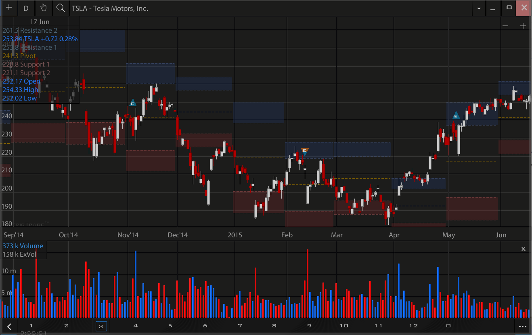Viewport: 532px width, 335px height.
Task: Click the TSLA +0.72 0.28% quote line
Action: (40, 39)
